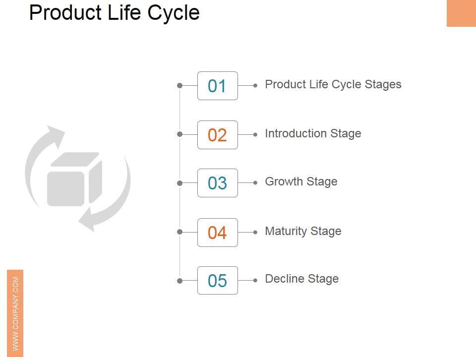
Task: Click the WWW.COMPANY.COM vertical banner
Action: tap(15, 313)
